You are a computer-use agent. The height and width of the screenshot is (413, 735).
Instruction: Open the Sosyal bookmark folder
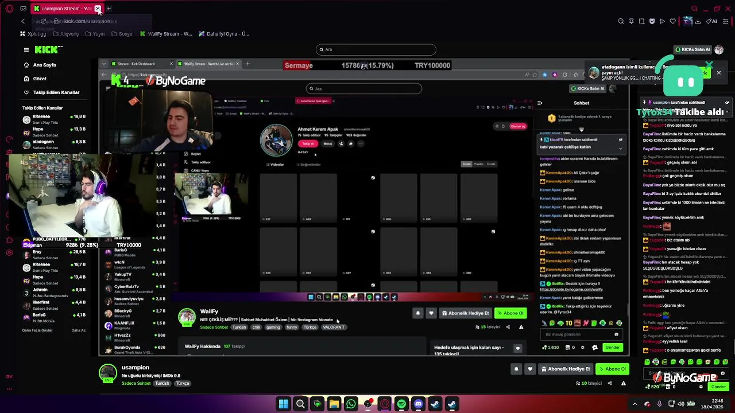click(122, 34)
